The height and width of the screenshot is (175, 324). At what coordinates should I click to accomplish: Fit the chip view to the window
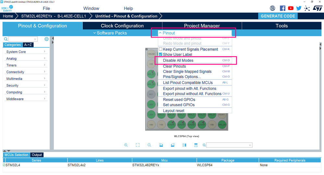point(138,145)
